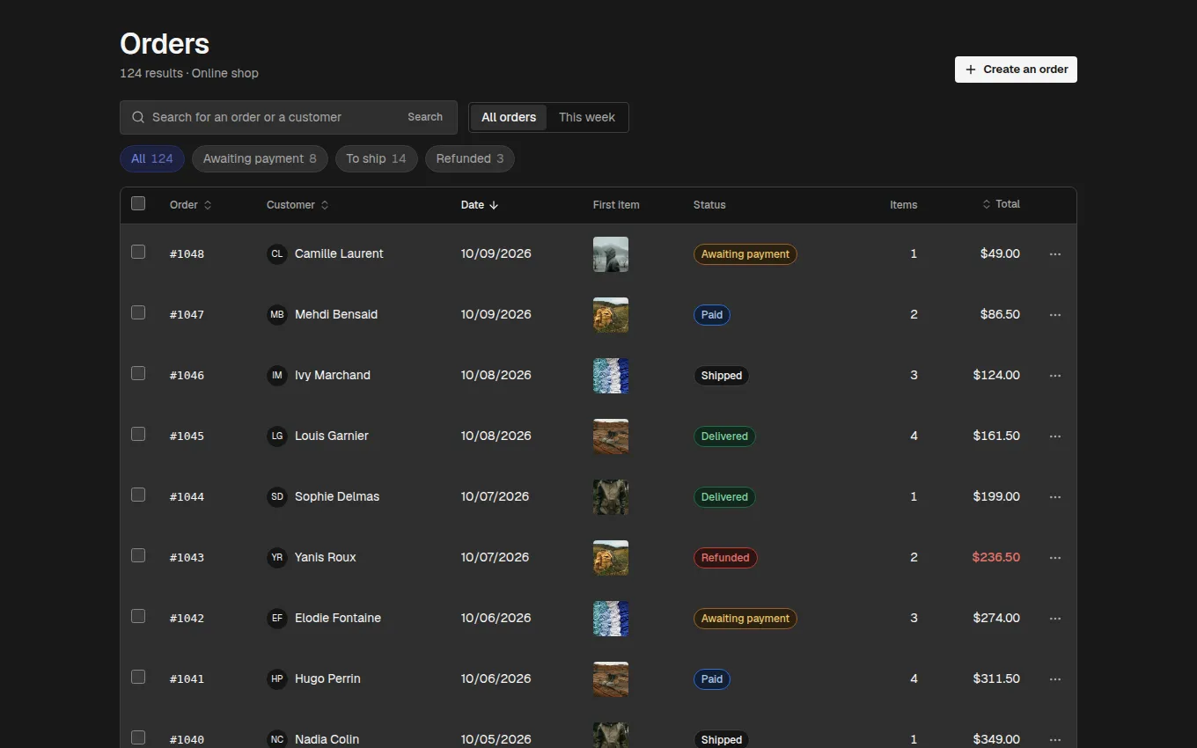Tick the select-all checkbox in the table header

point(138,203)
